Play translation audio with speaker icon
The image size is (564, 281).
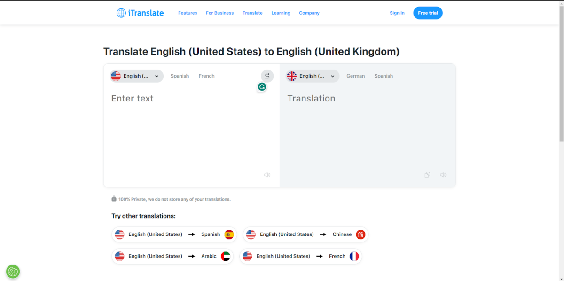coord(442,174)
